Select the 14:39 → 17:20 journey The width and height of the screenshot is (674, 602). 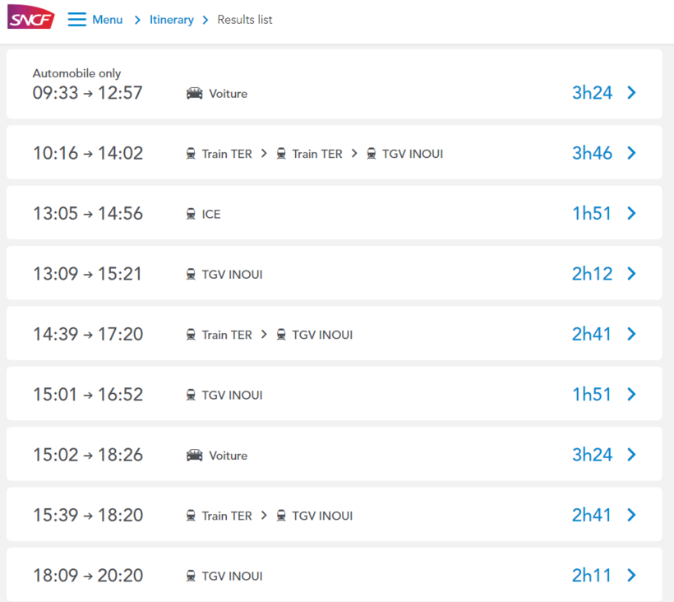pyautogui.click(x=88, y=334)
